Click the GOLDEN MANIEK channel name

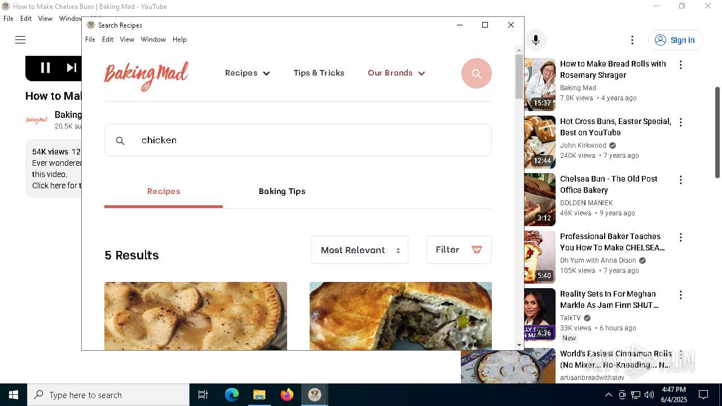coord(587,203)
